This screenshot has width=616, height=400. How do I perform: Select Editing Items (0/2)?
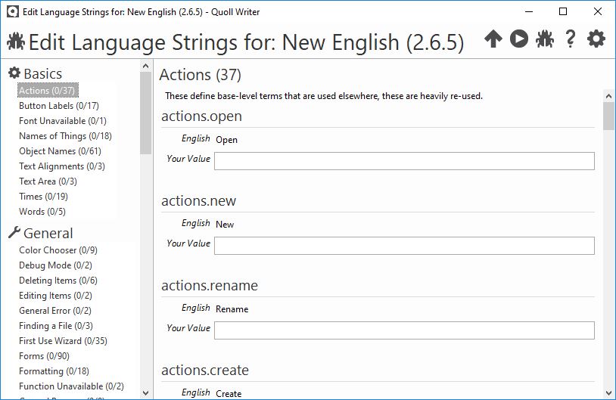[55, 296]
